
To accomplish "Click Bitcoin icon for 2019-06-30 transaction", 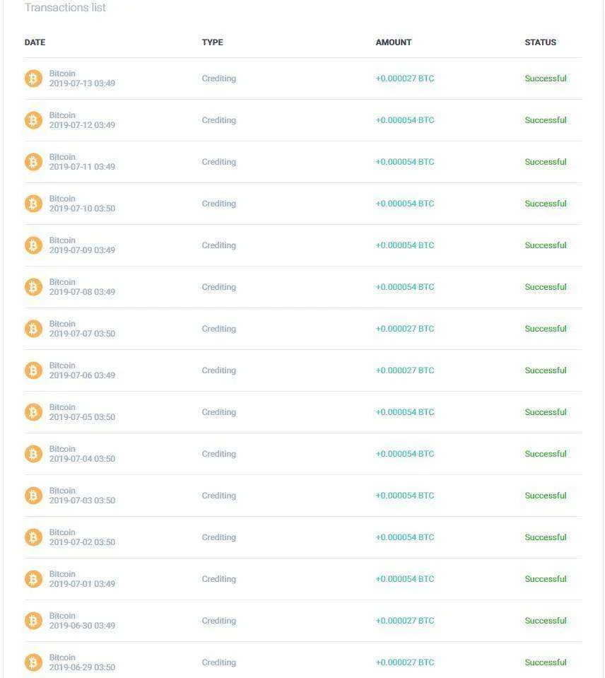I will 33,621.
